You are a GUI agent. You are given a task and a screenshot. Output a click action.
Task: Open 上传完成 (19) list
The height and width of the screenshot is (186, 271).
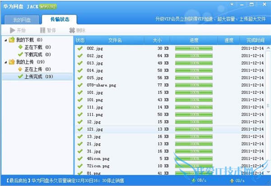click(x=37, y=76)
